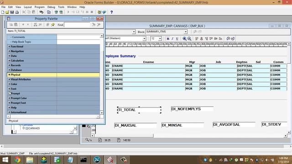Viewport: 292px width, 164px height.
Task: Open the Program menu
Action: [40, 7]
